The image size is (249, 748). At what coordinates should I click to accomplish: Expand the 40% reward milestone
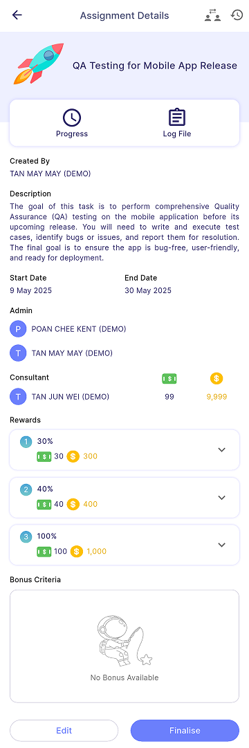tap(124, 497)
